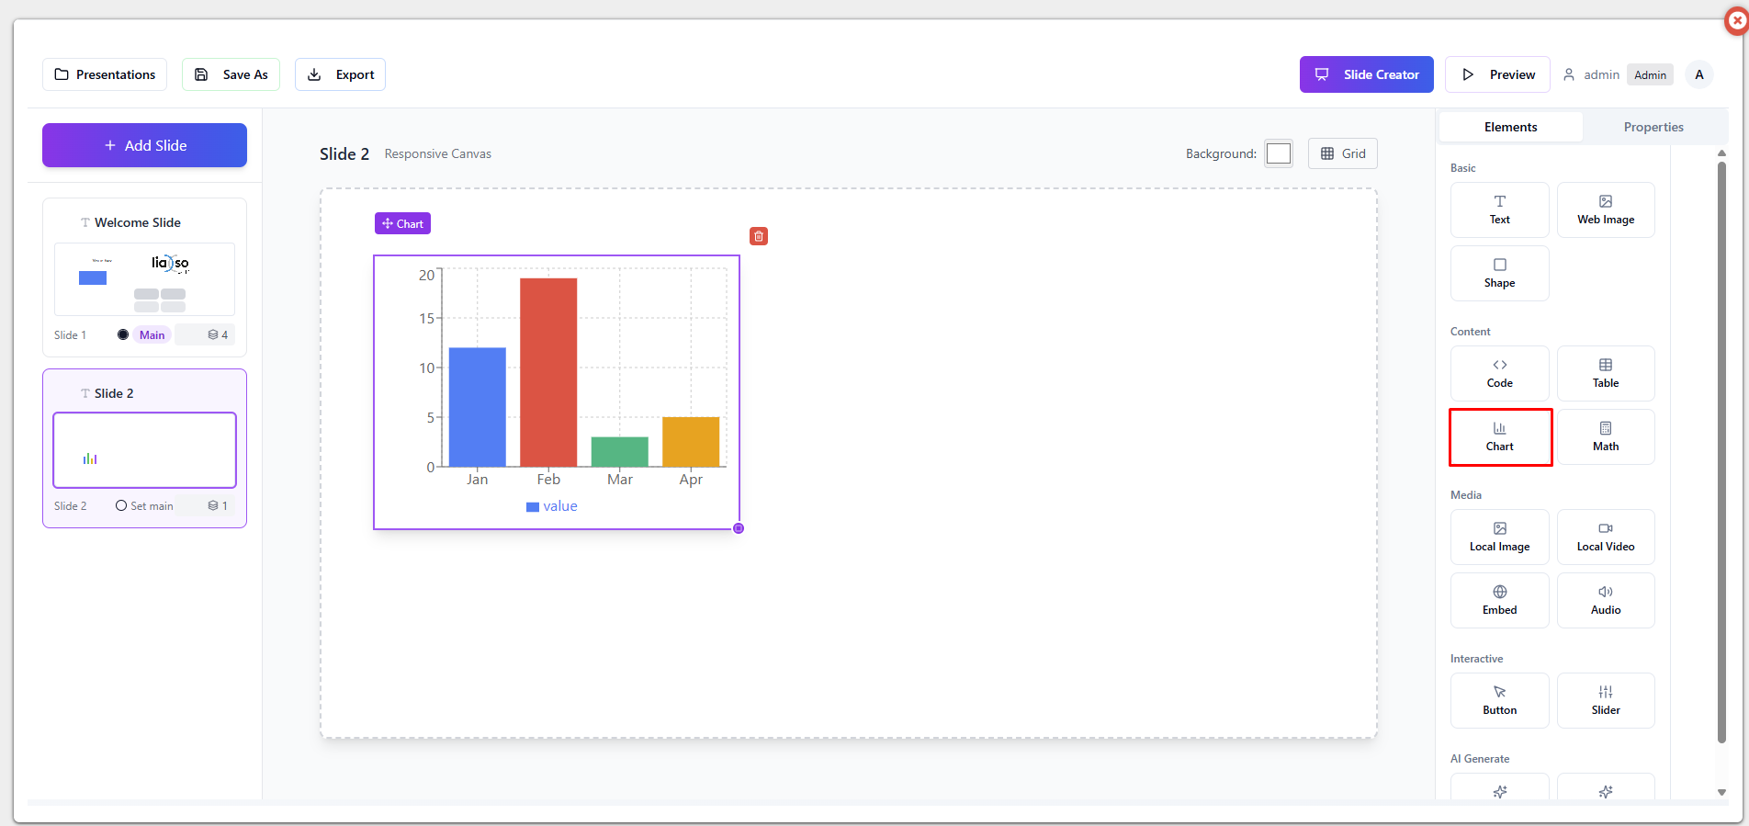Pick the slide Background color swatch
This screenshot has height=826, width=1749.
(x=1278, y=153)
